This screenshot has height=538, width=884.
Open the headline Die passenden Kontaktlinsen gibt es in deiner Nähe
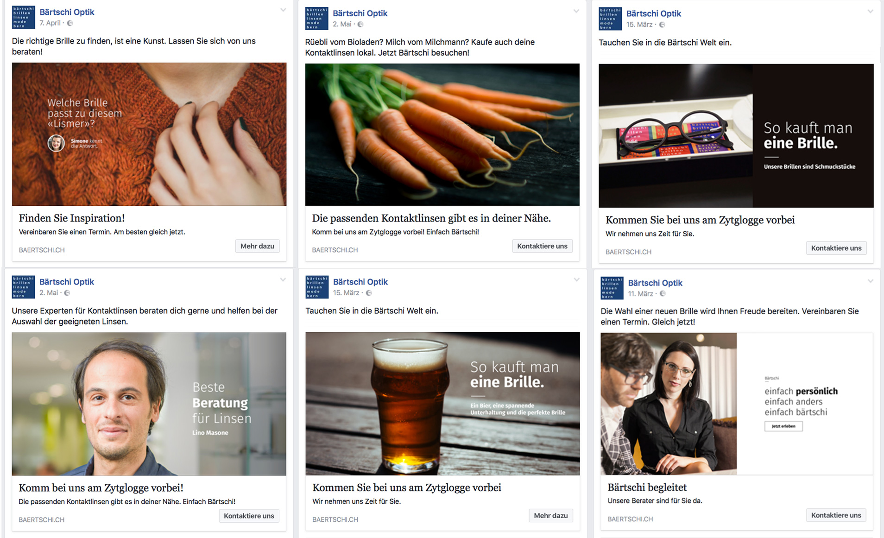click(x=431, y=218)
